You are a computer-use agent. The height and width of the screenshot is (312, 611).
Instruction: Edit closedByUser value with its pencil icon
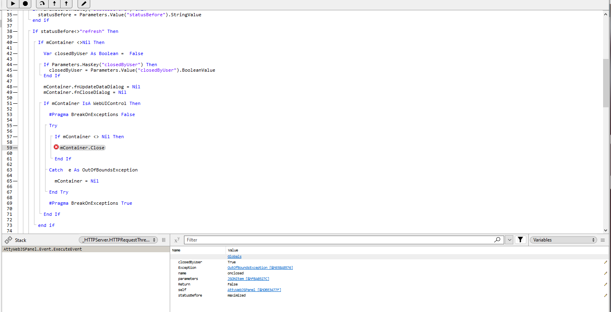[605, 262]
